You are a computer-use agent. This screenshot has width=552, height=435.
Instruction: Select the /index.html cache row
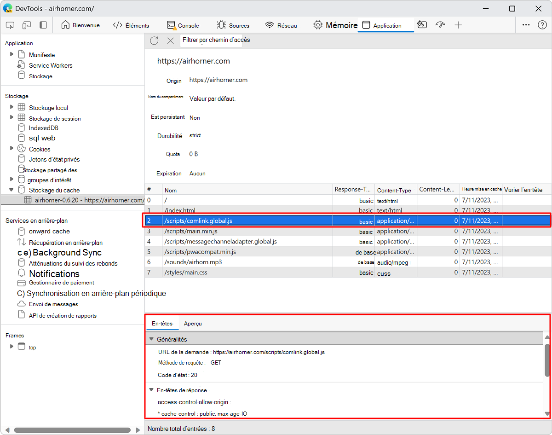click(x=348, y=210)
